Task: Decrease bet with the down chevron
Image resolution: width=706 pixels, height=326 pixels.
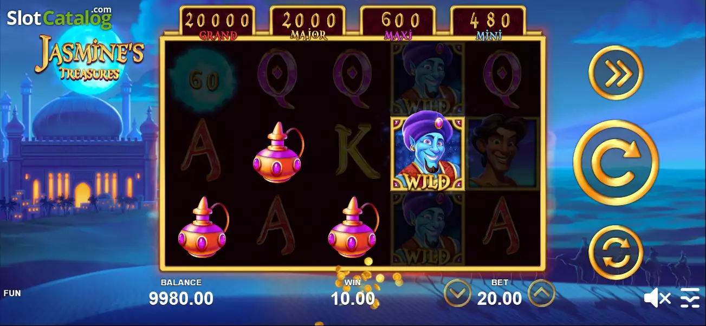Action: pos(457,294)
